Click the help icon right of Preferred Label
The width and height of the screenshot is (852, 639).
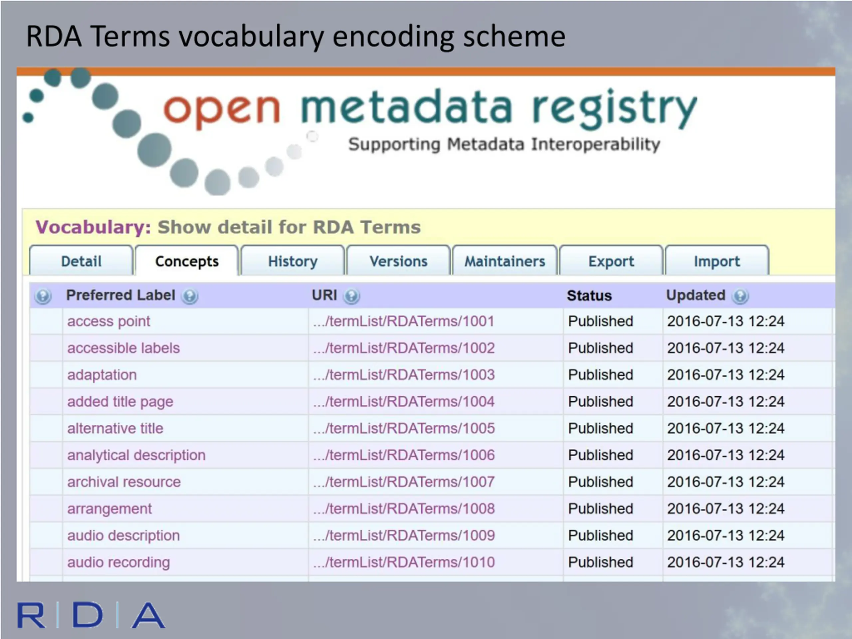[190, 296]
